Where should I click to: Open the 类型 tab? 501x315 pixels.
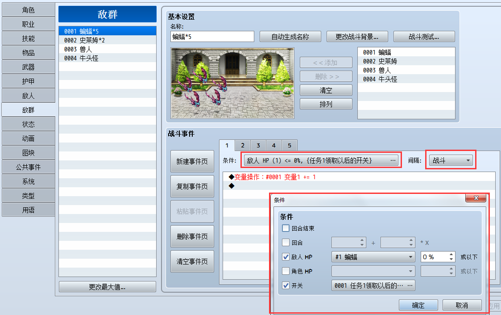[x=29, y=195]
